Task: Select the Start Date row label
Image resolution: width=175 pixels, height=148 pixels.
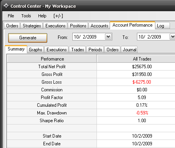Action: (52, 136)
